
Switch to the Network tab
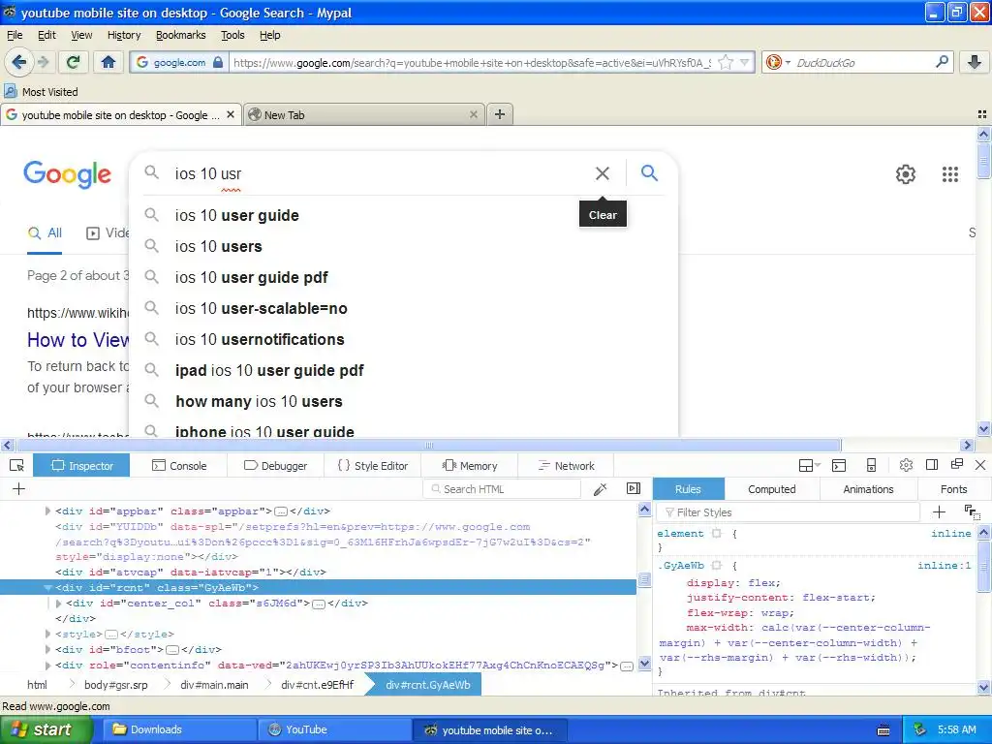[566, 466]
